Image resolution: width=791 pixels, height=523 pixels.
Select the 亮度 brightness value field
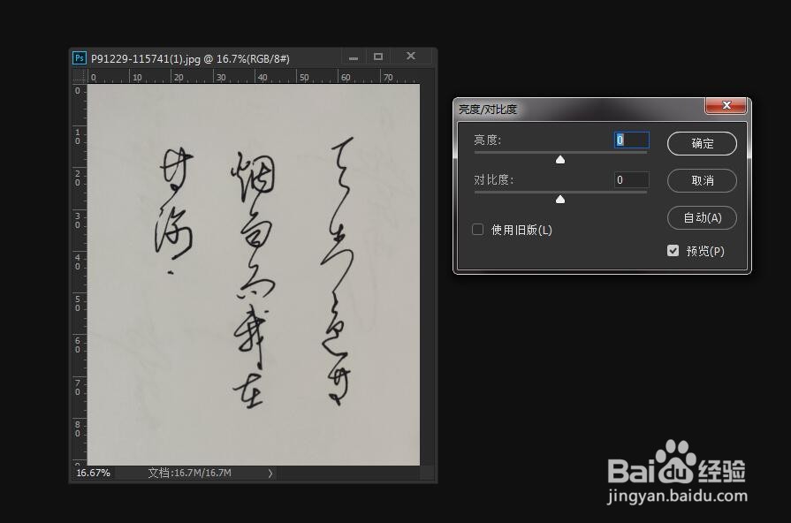pos(631,140)
